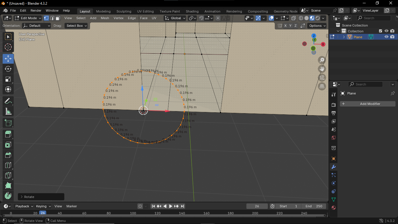This screenshot has height=224, width=398.
Task: Switch to the UV Editing workspace tab
Action: (145, 11)
